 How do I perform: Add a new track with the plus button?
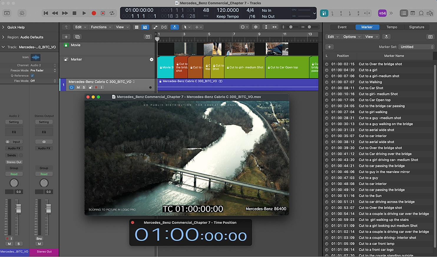(x=66, y=37)
